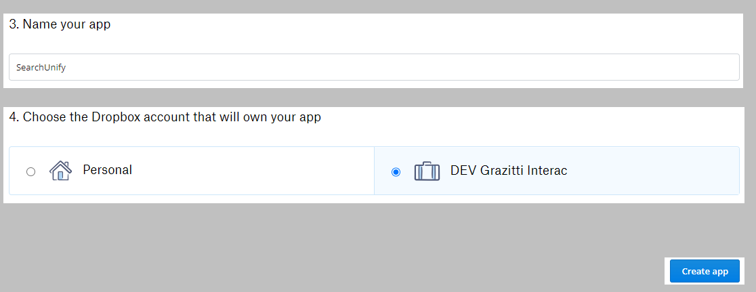756x292 pixels.
Task: Click the DEV Grazitti Interac label
Action: [509, 171]
